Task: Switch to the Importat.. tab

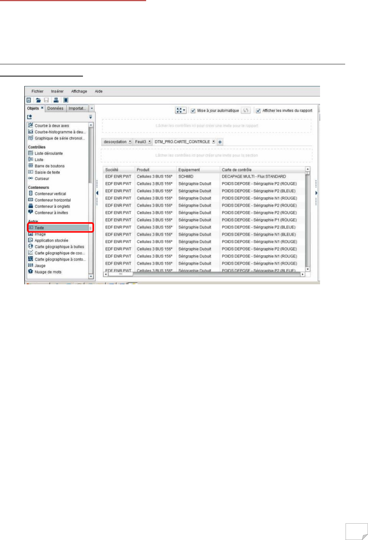Action: (x=77, y=108)
